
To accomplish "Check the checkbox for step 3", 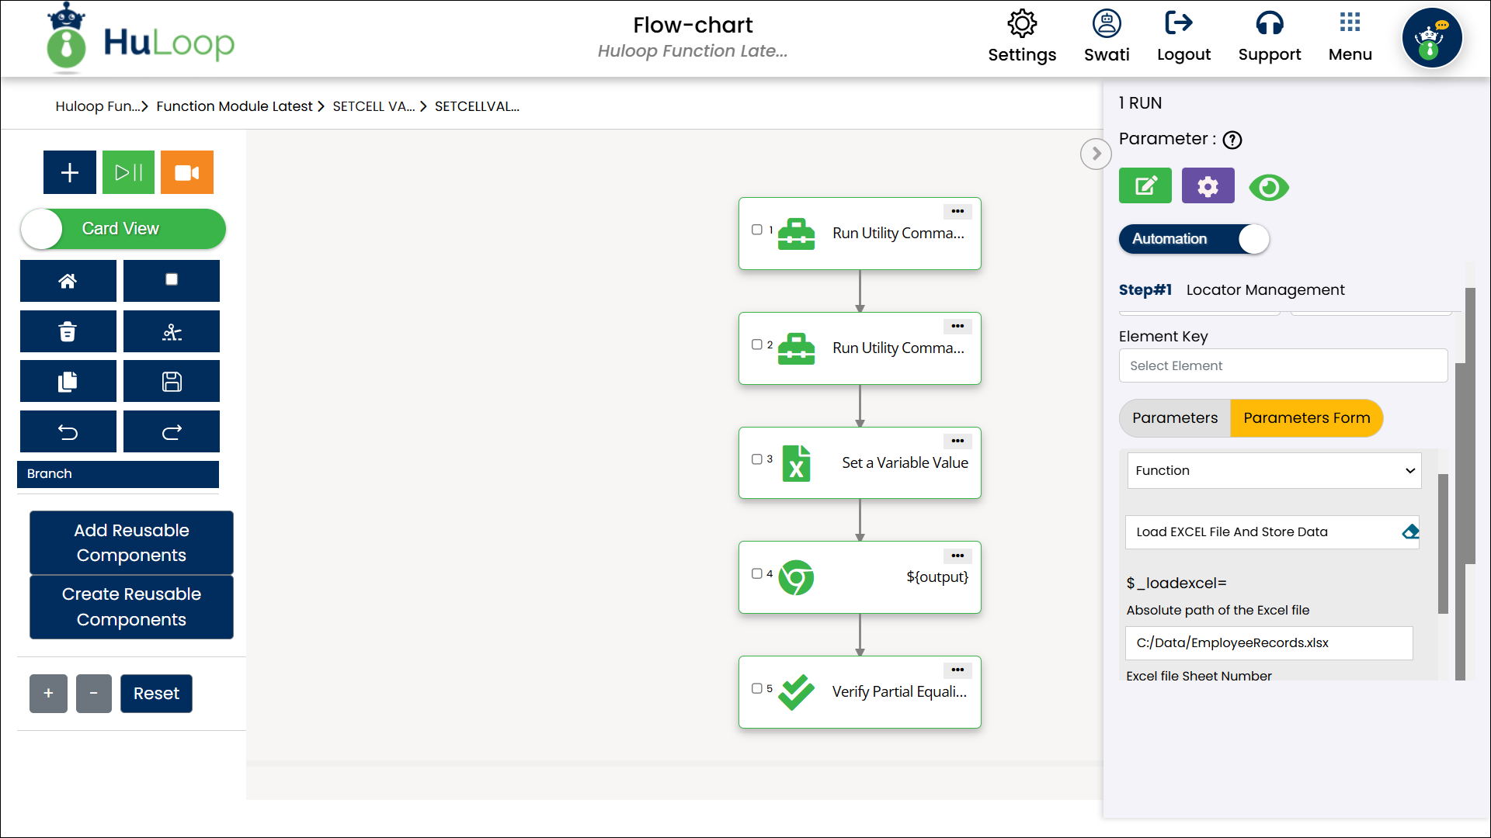I will click(757, 459).
